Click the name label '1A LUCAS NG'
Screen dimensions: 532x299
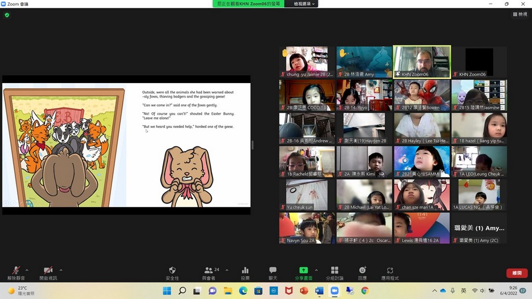[477, 207]
